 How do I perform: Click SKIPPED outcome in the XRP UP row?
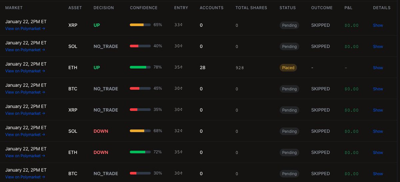pyautogui.click(x=320, y=25)
